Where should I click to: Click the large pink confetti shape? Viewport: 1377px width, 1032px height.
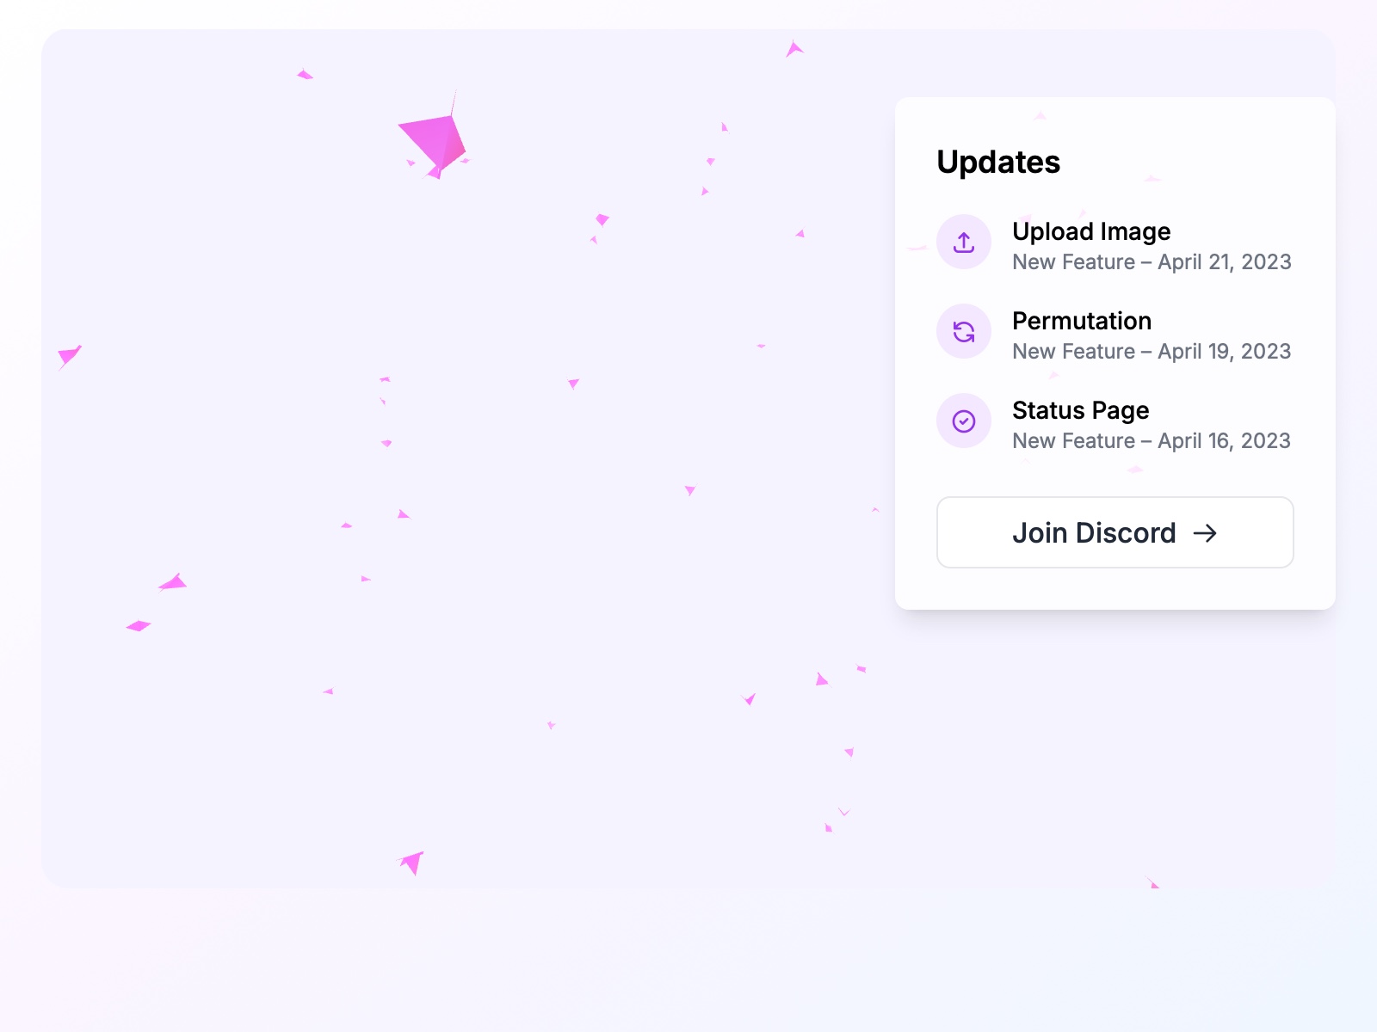point(435,138)
